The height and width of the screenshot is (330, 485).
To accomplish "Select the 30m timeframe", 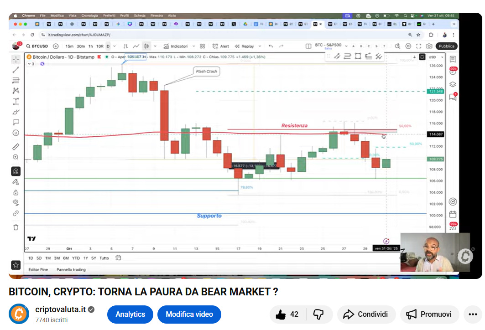I will coord(81,46).
